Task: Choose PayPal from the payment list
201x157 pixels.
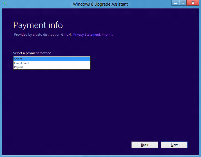Action: (x=18, y=67)
